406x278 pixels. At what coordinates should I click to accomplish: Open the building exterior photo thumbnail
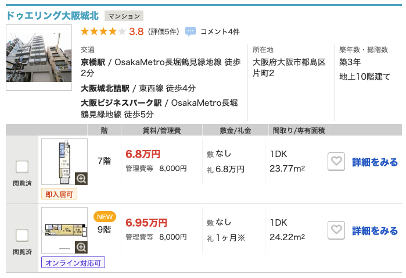pyautogui.click(x=38, y=56)
